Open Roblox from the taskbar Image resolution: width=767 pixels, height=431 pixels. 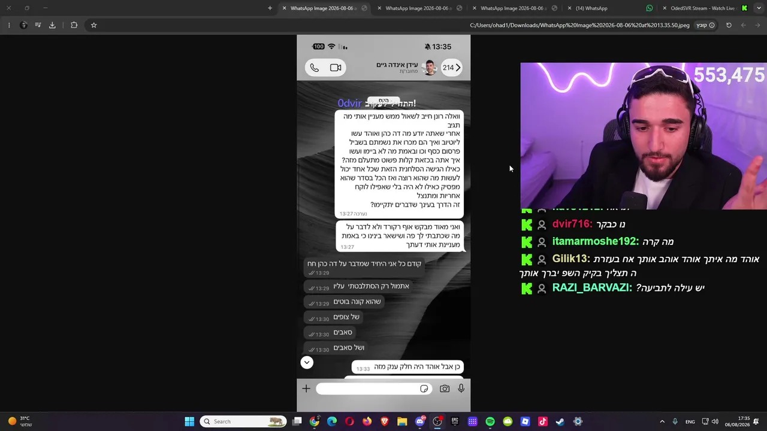pos(525,421)
